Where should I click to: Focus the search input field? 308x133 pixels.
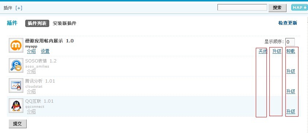tap(242, 7)
